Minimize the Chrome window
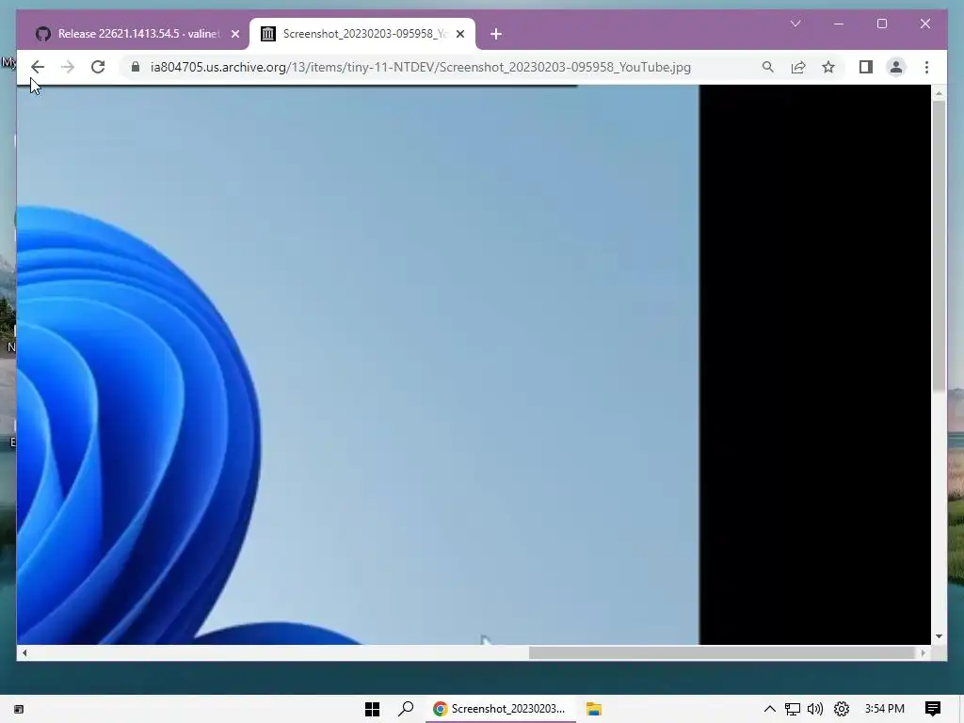Screen dimensions: 964x723 pos(839,24)
